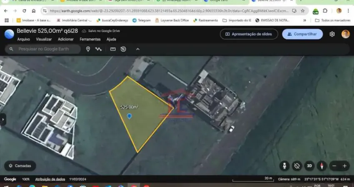The width and height of the screenshot is (354, 187).
Task: Toggle the tilt rotation lock icon
Action: pyautogui.click(x=297, y=166)
